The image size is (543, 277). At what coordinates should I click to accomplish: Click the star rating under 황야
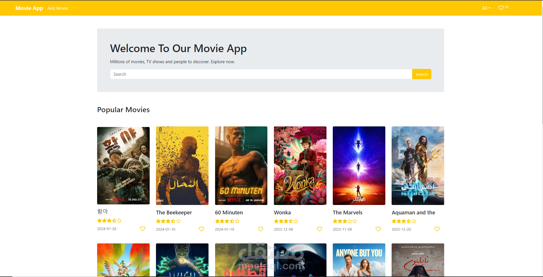(109, 221)
